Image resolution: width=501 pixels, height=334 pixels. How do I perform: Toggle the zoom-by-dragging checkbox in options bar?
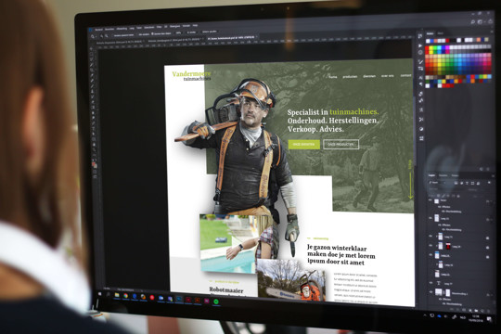[x=152, y=33]
